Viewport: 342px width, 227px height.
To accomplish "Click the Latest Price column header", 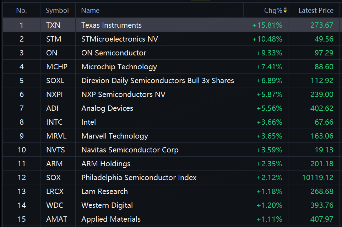I will pyautogui.click(x=316, y=11).
